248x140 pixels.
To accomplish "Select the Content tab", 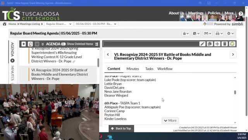I will click(x=114, y=69).
